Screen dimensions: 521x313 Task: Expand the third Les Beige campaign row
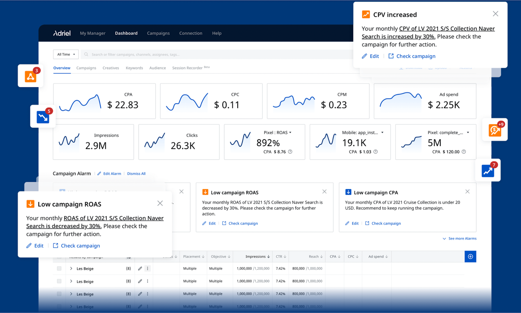[71, 294]
